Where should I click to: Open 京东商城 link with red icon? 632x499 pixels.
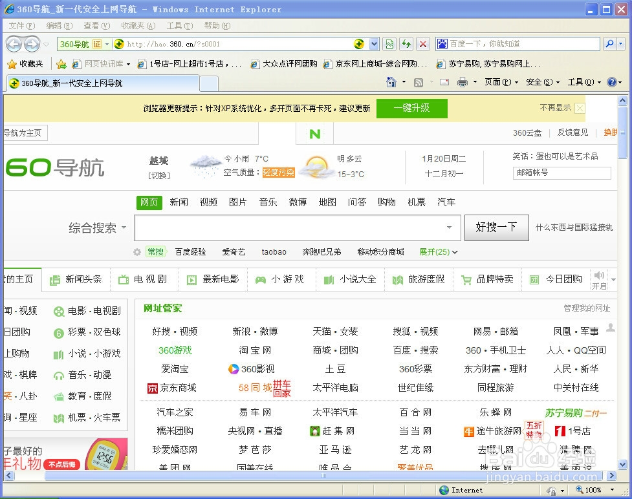[x=172, y=388]
